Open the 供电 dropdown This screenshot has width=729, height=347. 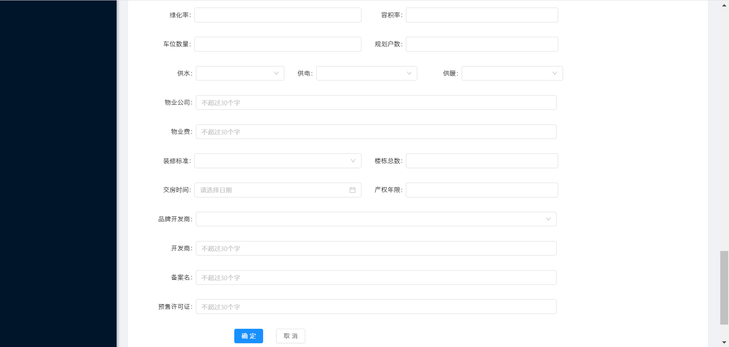[366, 73]
